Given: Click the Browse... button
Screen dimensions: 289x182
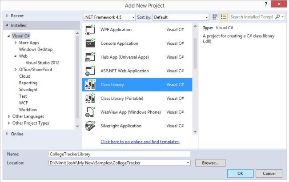Looking at the screenshot, I should pyautogui.click(x=210, y=163).
